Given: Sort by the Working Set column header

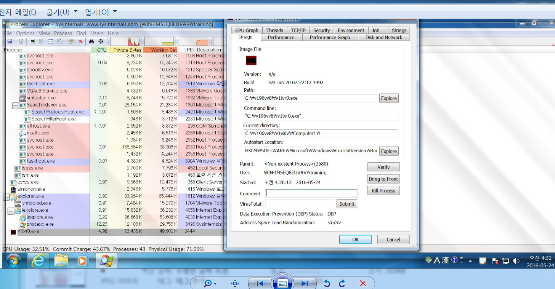Looking at the screenshot, I should 160,50.
